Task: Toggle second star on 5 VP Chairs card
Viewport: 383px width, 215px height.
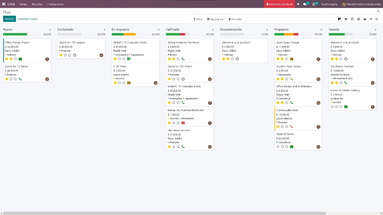Action: [x=119, y=83]
